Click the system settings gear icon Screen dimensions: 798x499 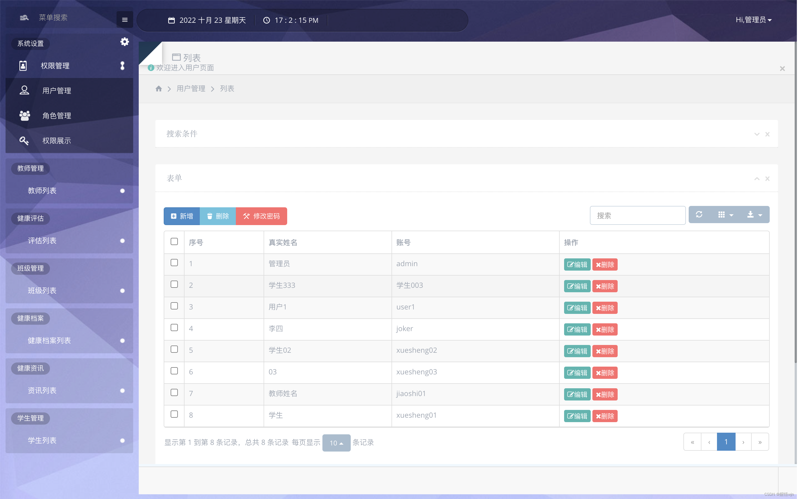pyautogui.click(x=124, y=42)
